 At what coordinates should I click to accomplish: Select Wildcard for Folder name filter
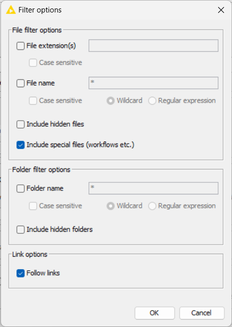coord(111,206)
